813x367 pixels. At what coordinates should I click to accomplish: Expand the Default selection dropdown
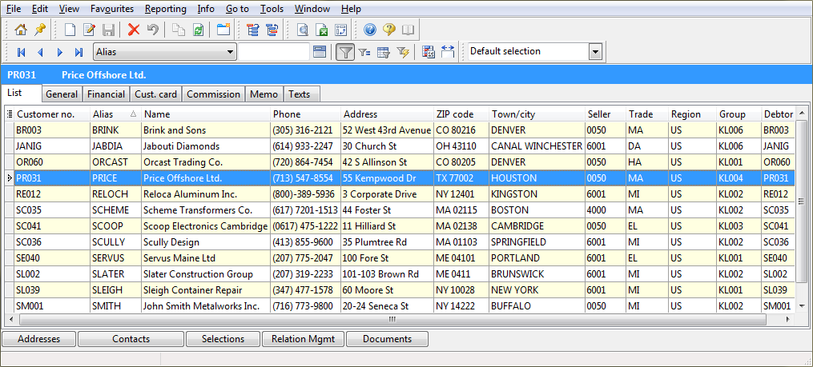click(x=594, y=52)
